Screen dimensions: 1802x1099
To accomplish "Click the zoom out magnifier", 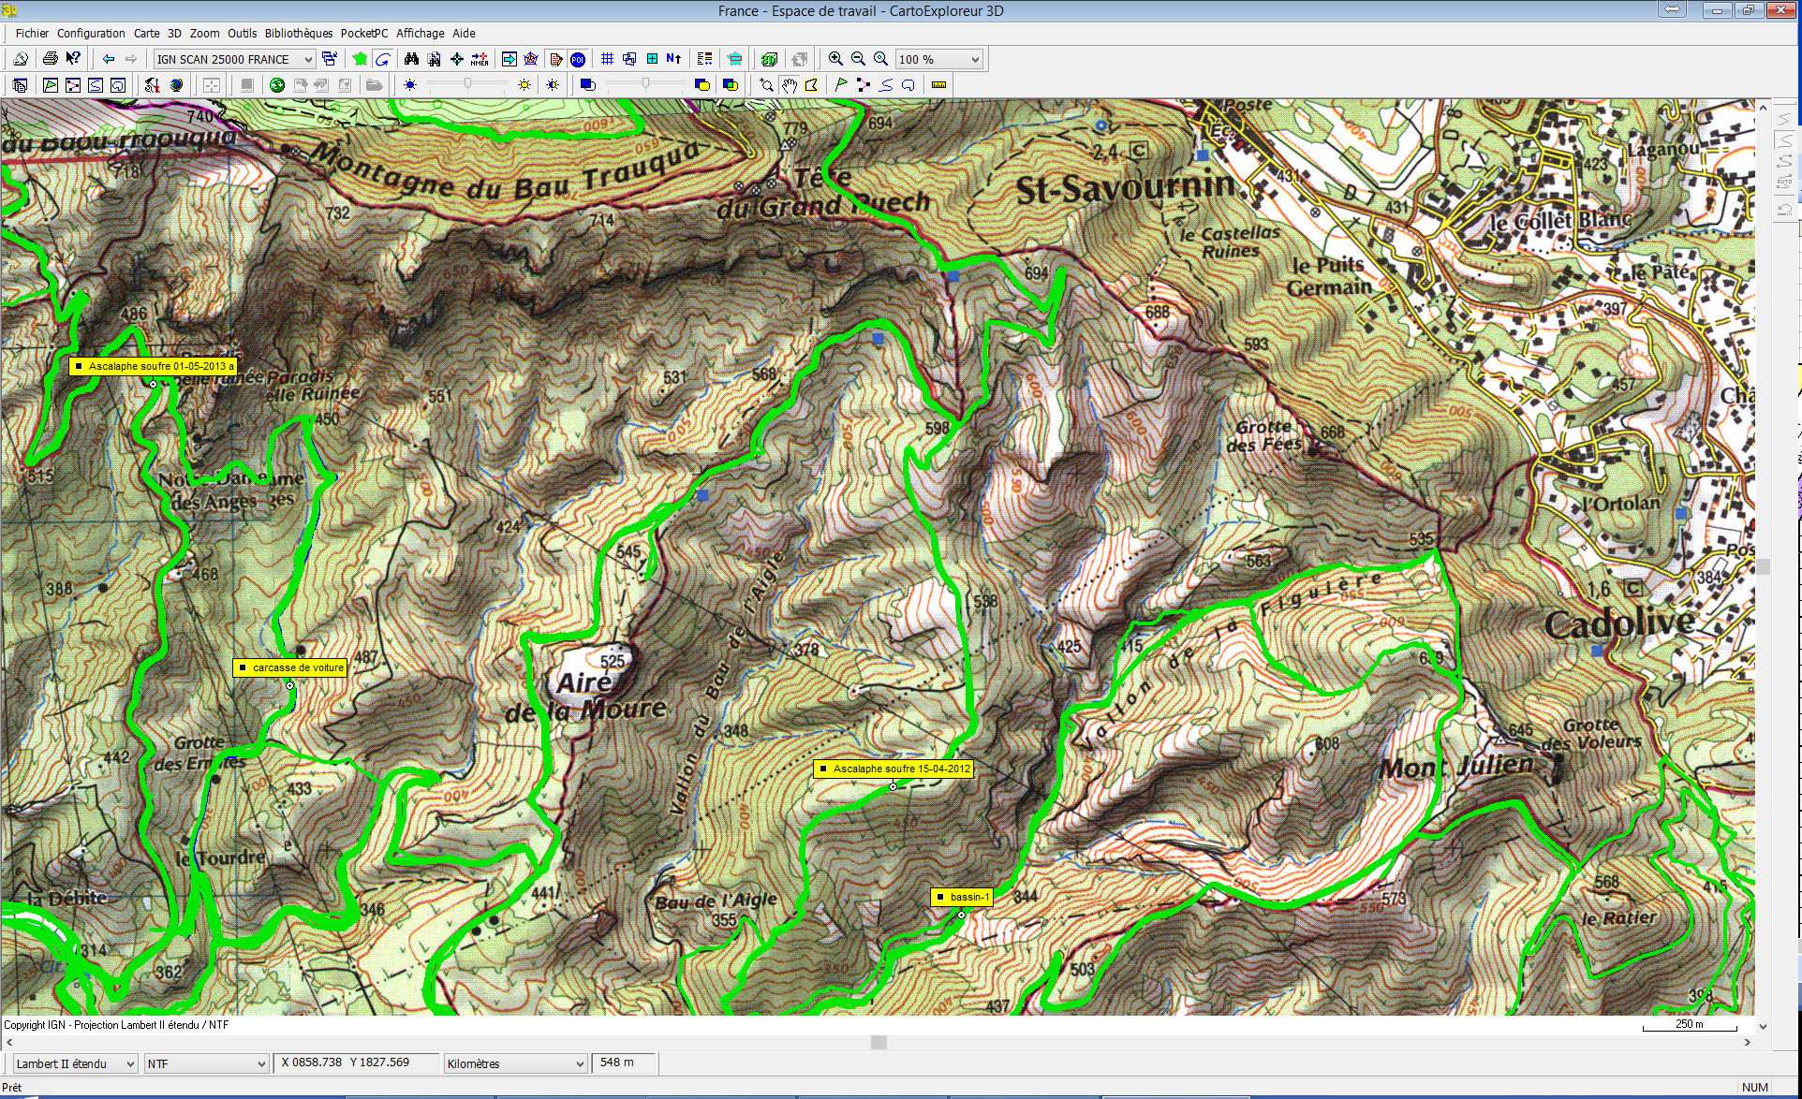I will 858,59.
